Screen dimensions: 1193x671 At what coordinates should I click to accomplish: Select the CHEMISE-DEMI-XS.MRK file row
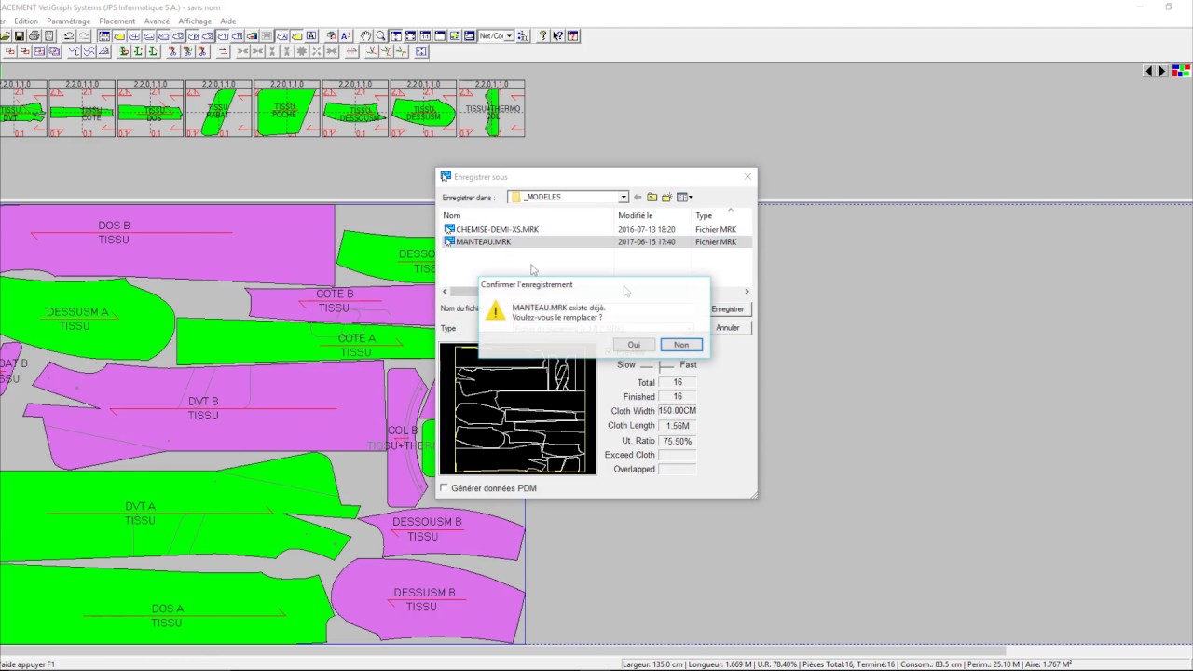[x=596, y=229]
